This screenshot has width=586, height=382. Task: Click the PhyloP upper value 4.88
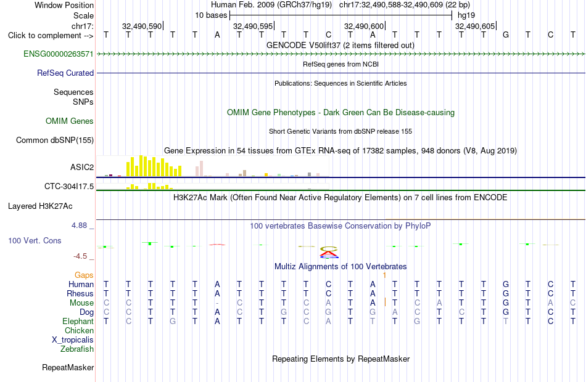79,226
